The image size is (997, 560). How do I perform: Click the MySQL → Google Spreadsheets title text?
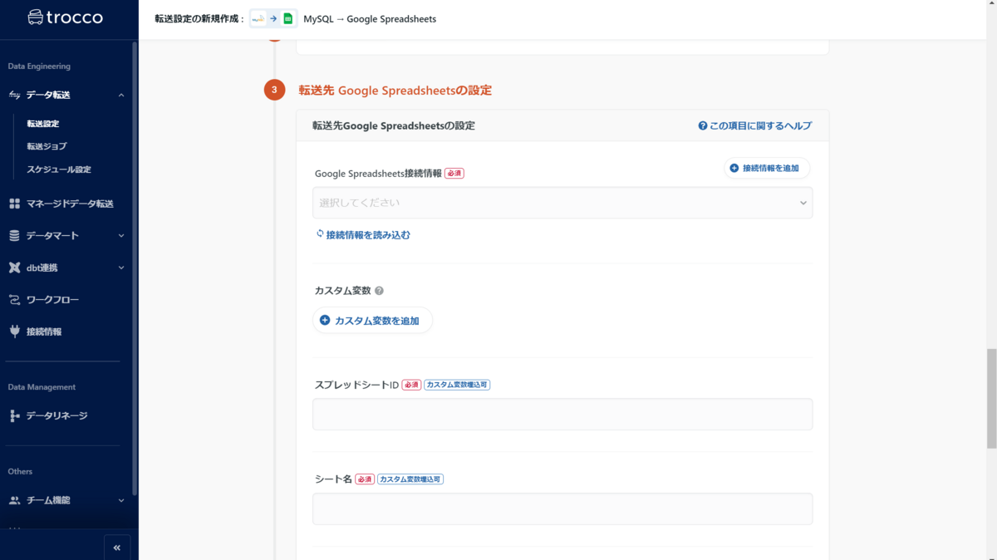(x=370, y=19)
